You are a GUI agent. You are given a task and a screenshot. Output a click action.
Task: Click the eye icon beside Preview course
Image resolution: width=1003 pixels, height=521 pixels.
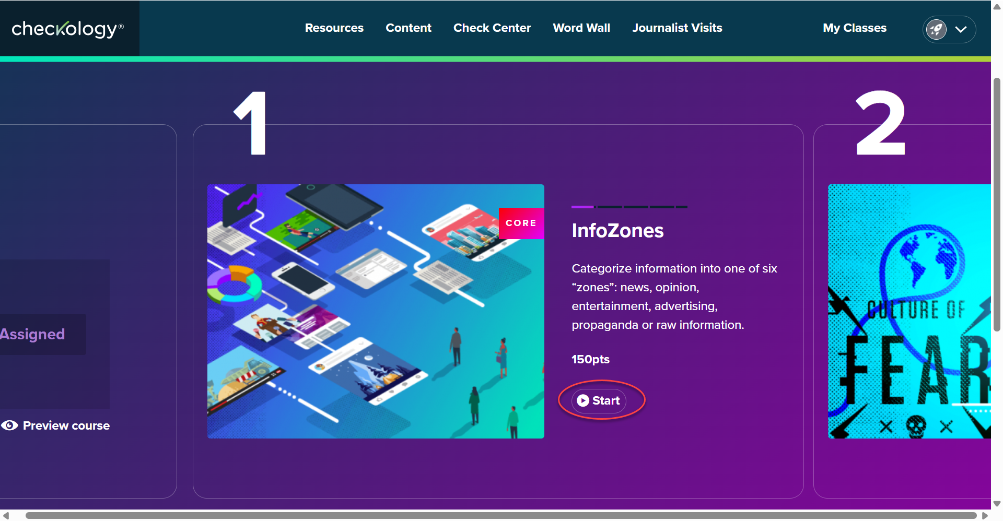coord(9,425)
